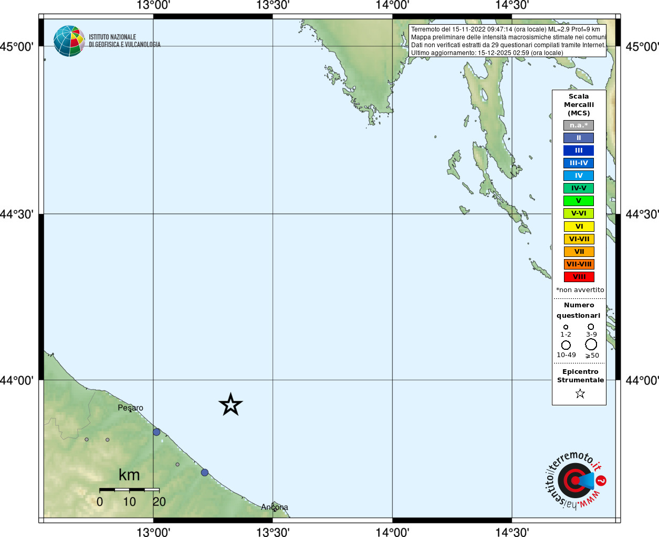Click the gray n.a.* legend swatch
This screenshot has height=537, width=659.
(579, 125)
